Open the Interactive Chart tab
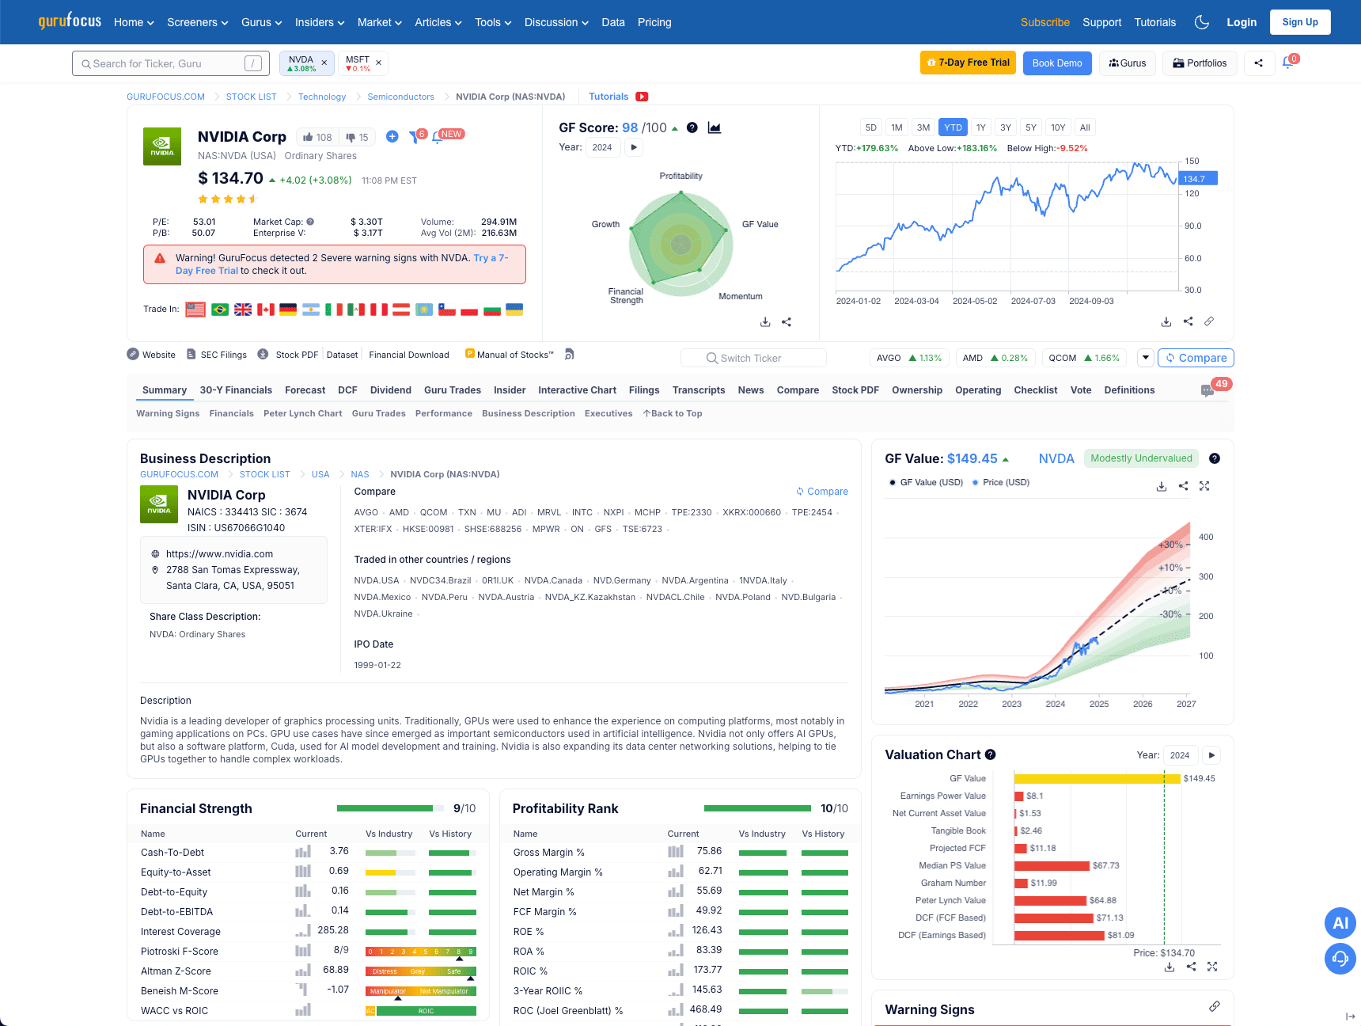 pyautogui.click(x=577, y=390)
